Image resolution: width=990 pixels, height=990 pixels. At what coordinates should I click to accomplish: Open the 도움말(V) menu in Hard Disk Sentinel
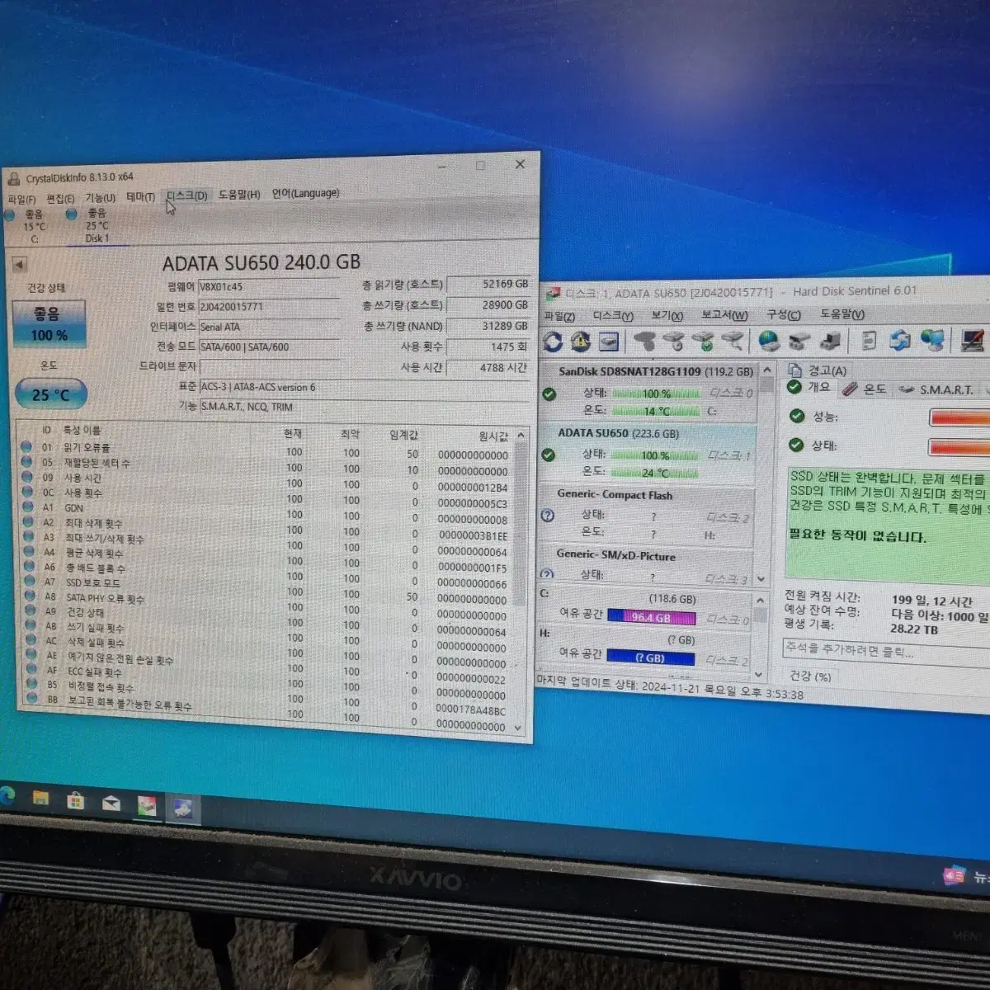(841, 313)
